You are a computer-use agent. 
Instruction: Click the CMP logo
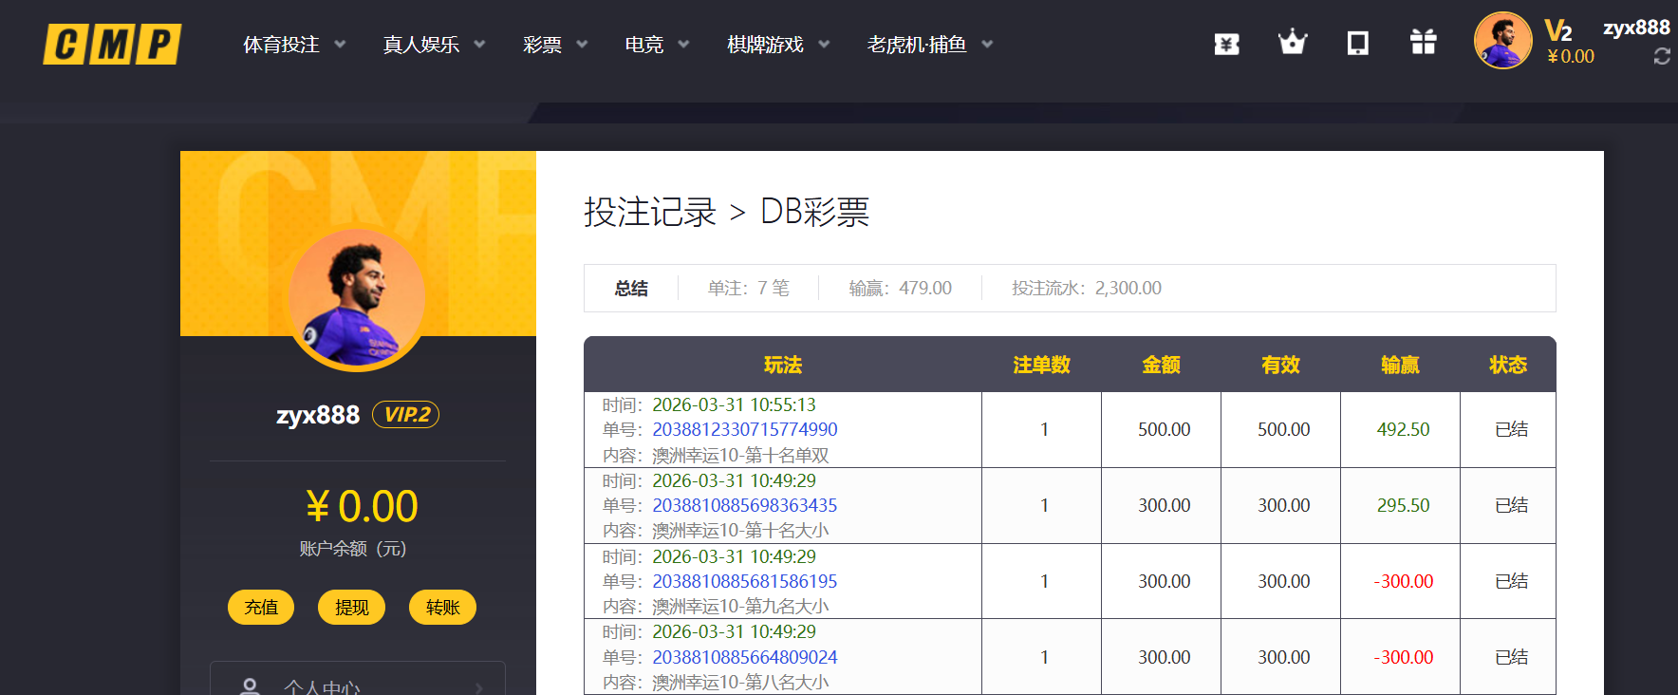112,45
